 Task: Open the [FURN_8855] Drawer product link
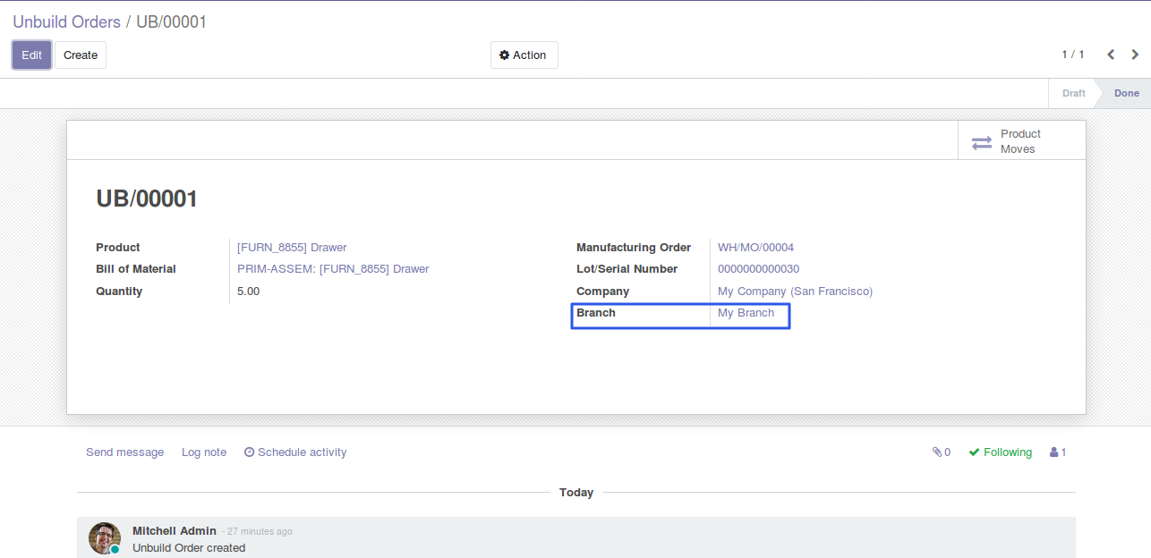[292, 248]
